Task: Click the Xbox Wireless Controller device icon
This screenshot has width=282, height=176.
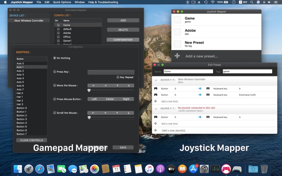Action: [11, 21]
